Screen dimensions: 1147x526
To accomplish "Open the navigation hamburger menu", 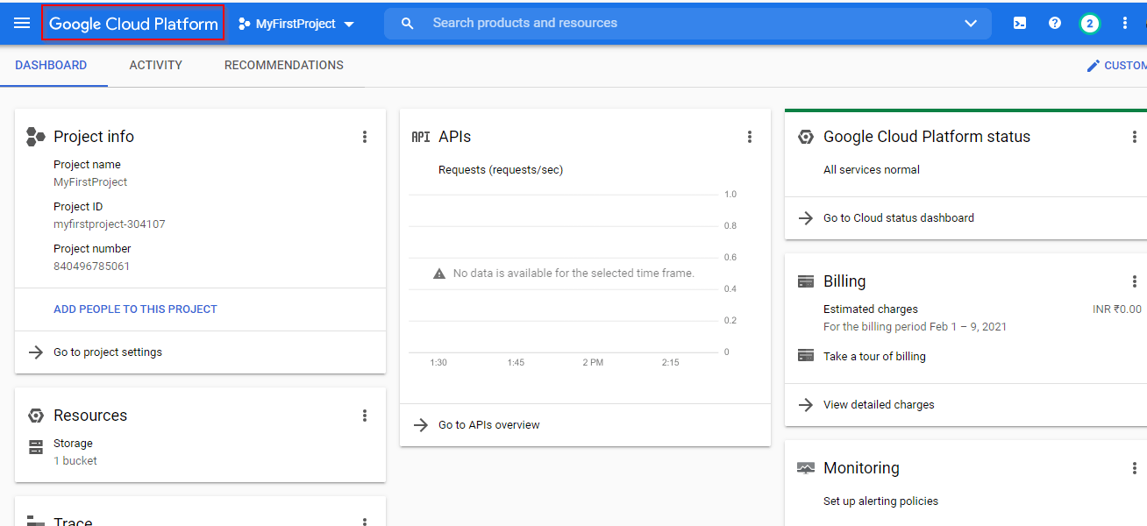I will pyautogui.click(x=22, y=24).
